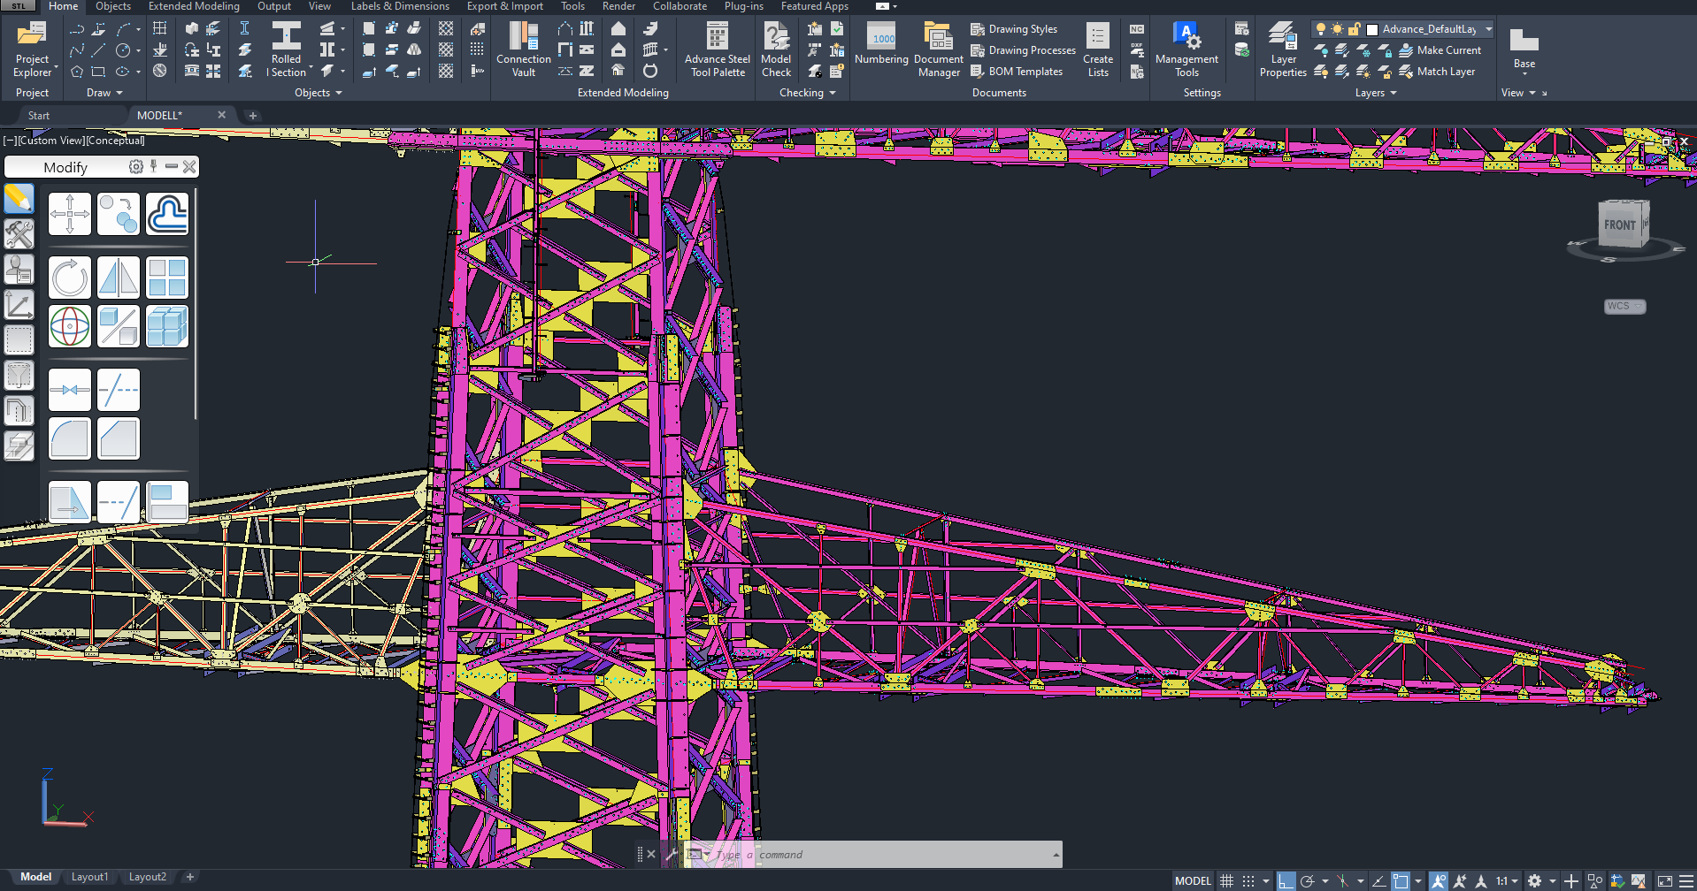This screenshot has height=891, width=1697.
Task: Click Match Layer button
Action: tap(1437, 72)
